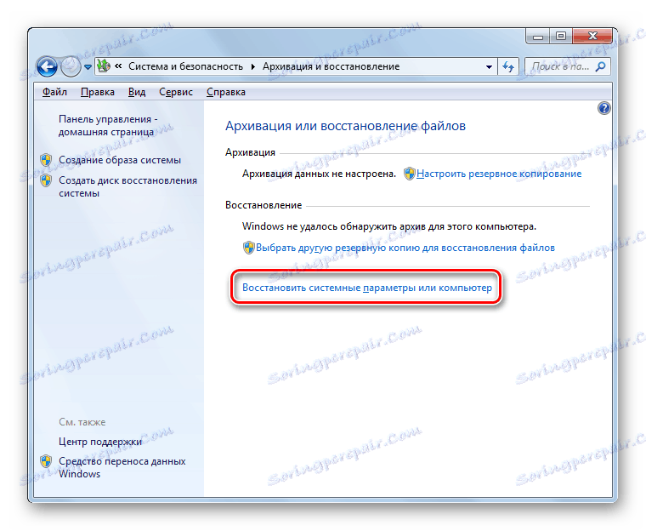The width and height of the screenshot is (646, 531).
Task: Maximize the window
Action: (x=561, y=37)
